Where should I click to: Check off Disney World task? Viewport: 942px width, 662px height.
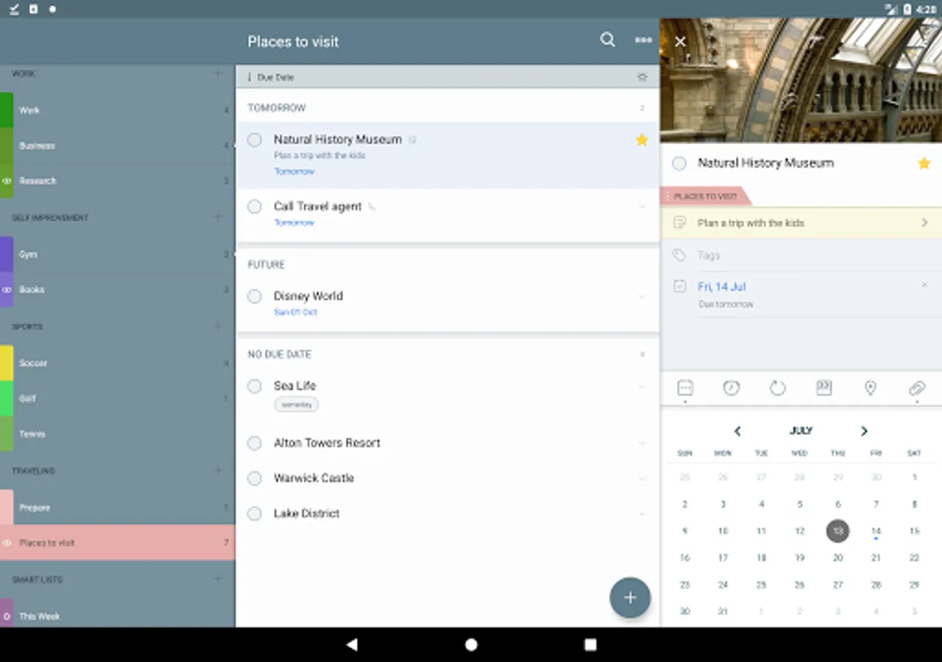point(255,296)
